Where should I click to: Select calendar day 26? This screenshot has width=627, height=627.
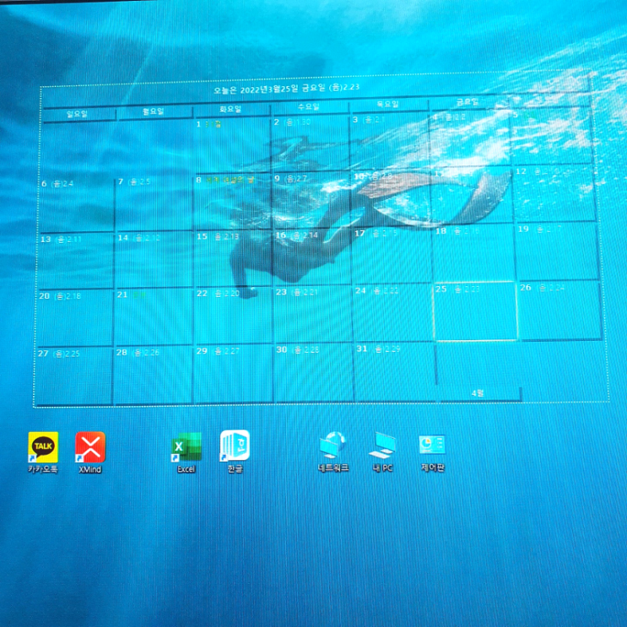pyautogui.click(x=559, y=311)
